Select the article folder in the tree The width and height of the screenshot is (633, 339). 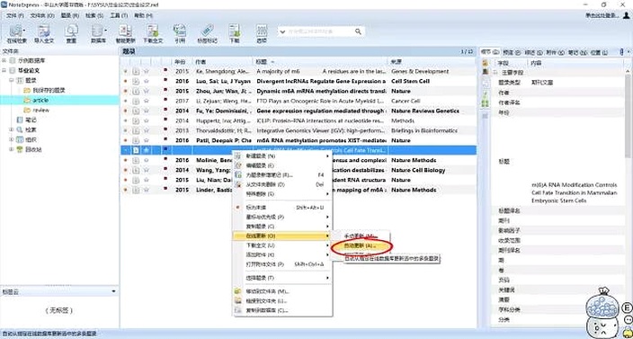point(40,100)
